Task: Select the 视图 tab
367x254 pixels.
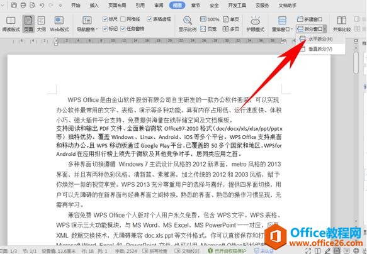Action: coord(177,5)
